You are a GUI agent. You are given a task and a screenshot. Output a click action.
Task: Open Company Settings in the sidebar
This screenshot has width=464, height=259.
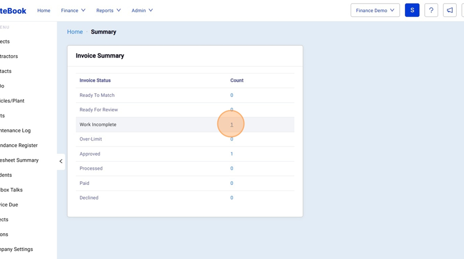click(16, 249)
